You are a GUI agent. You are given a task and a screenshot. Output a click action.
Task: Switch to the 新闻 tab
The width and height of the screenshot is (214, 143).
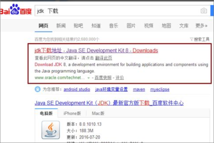[x=61, y=26]
